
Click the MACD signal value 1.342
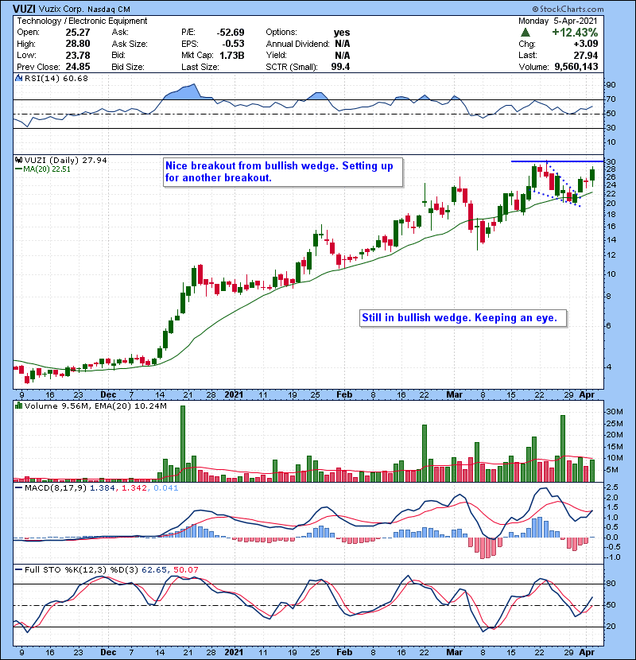point(134,488)
